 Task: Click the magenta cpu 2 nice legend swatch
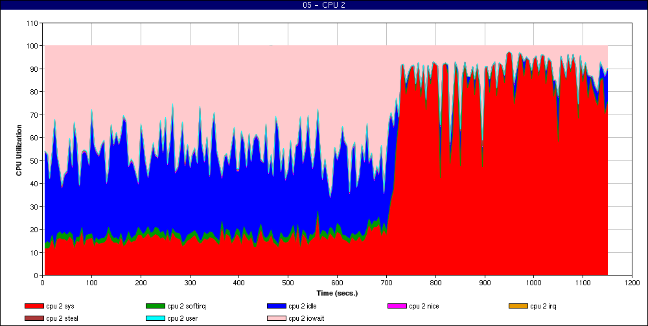click(397, 306)
